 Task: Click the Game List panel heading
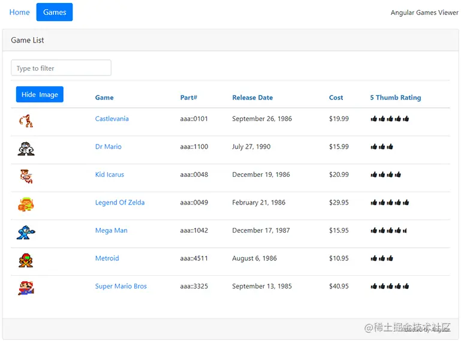click(x=28, y=40)
